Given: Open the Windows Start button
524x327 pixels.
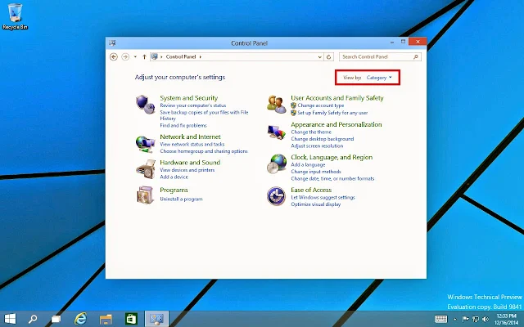Looking at the screenshot, I should 10,319.
